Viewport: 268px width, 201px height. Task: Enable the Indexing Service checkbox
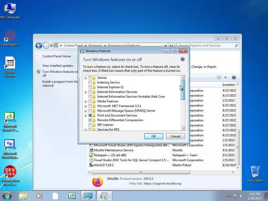(90, 82)
